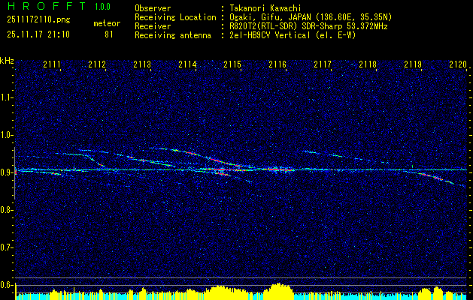473x300 pixels.
Task: Click time marker 2119
Action: click(413, 64)
